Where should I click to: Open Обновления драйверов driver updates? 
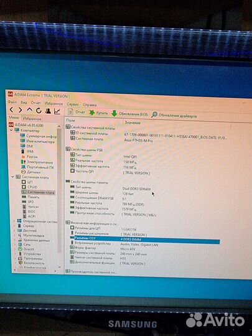[x=174, y=115]
